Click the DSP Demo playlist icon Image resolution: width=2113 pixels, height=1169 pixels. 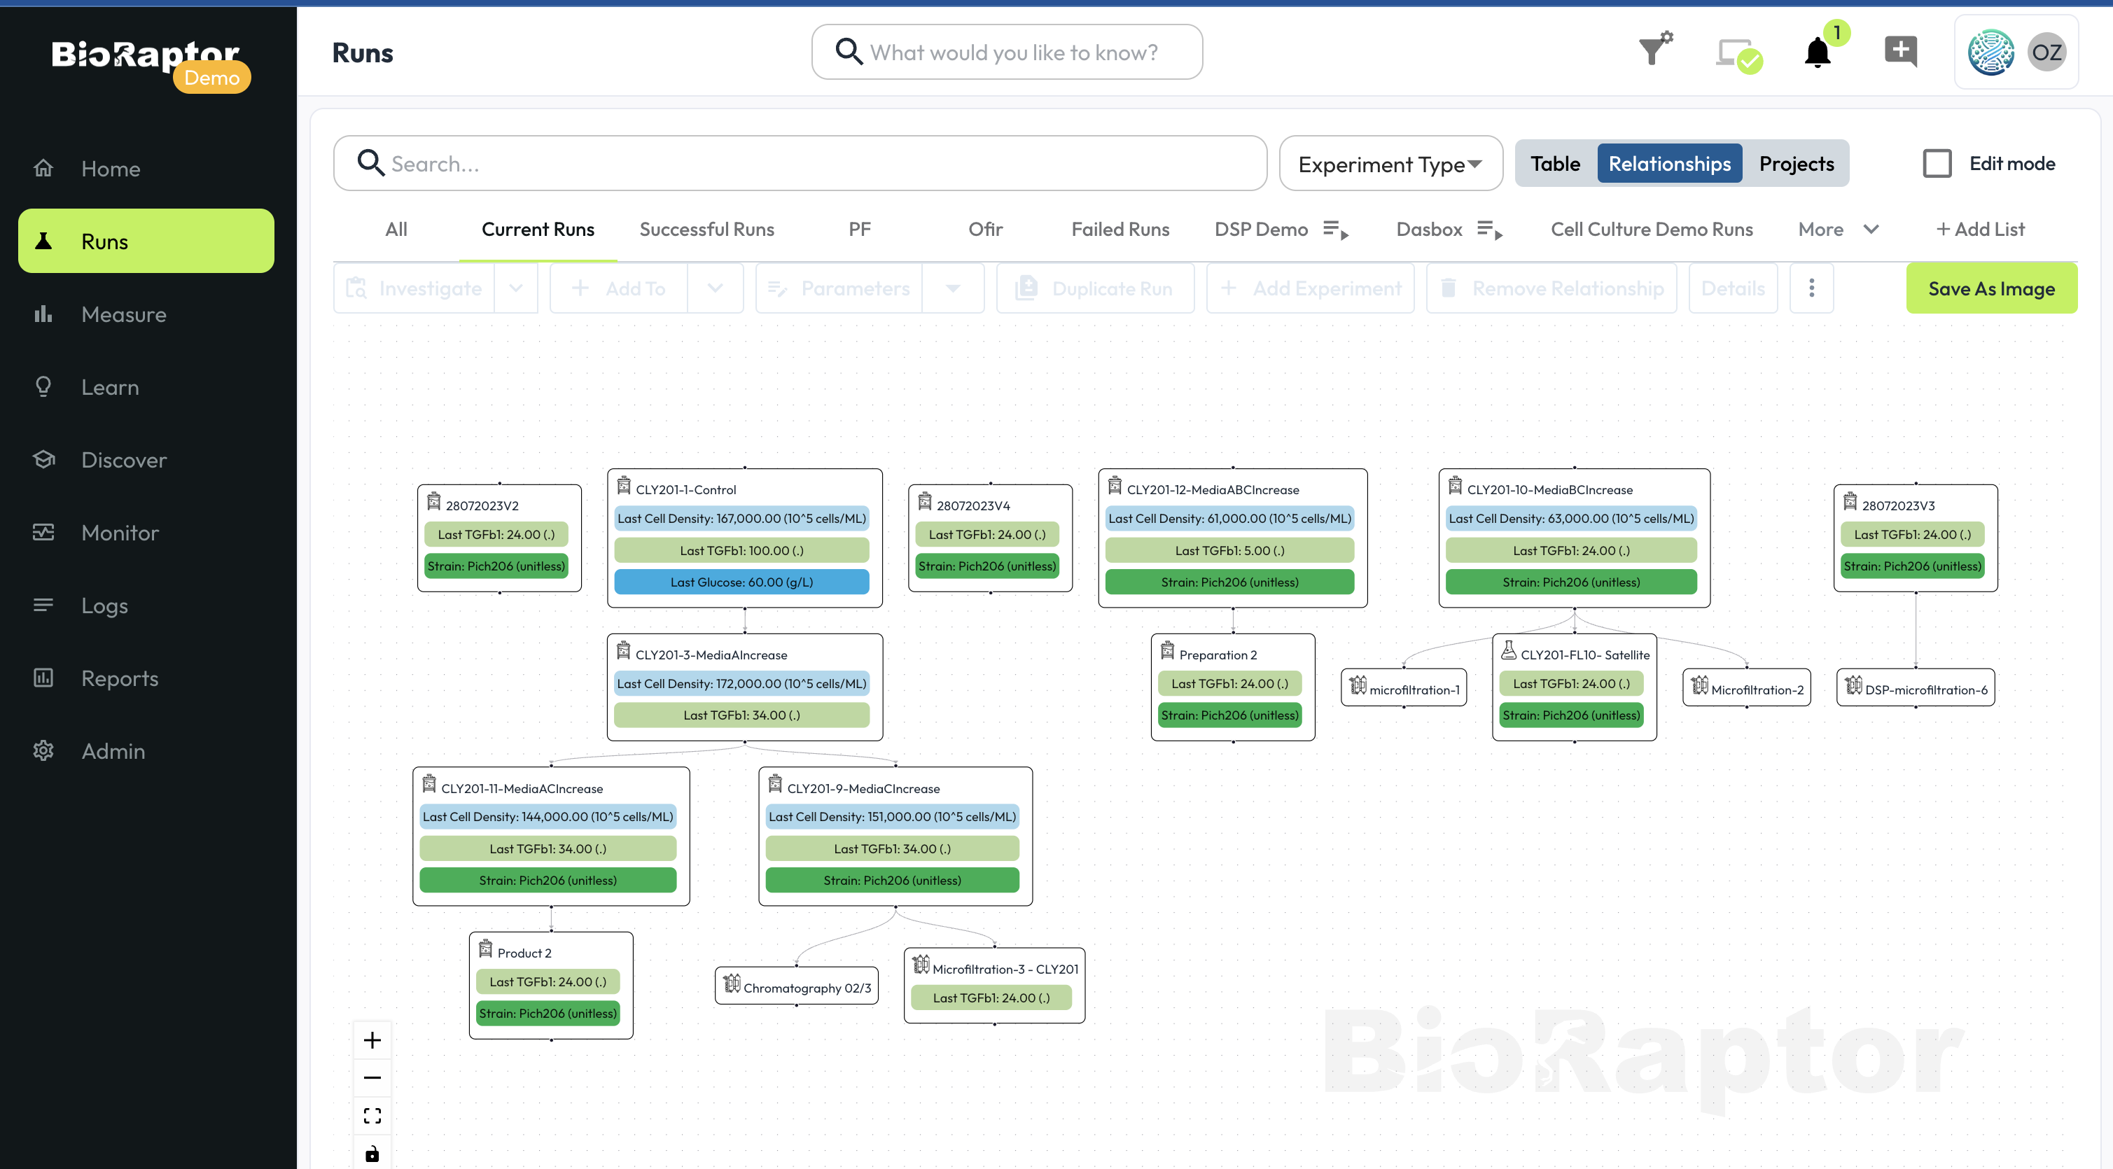click(1335, 230)
